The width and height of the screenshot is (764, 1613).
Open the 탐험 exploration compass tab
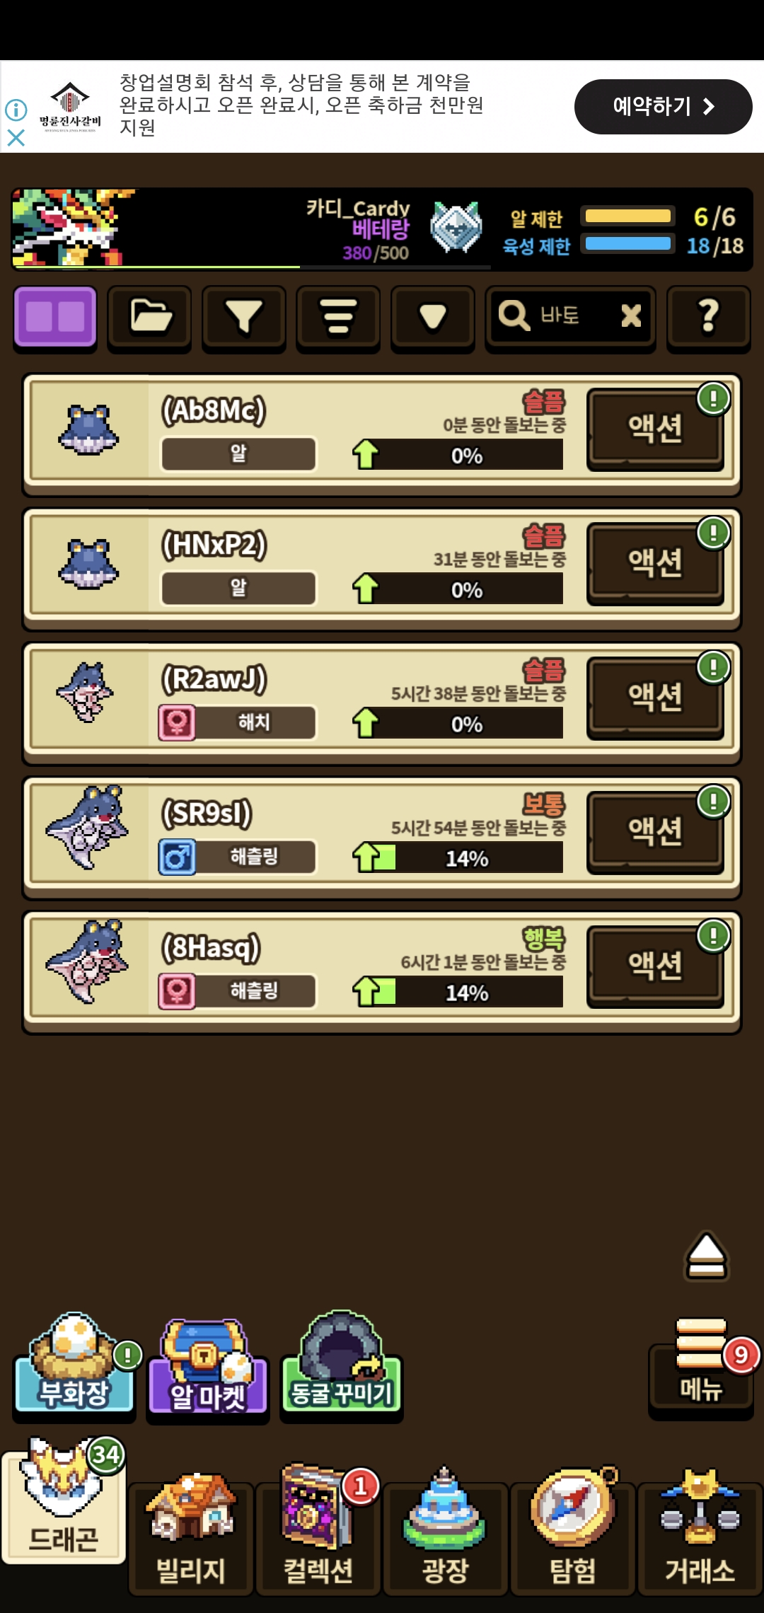coord(573,1532)
